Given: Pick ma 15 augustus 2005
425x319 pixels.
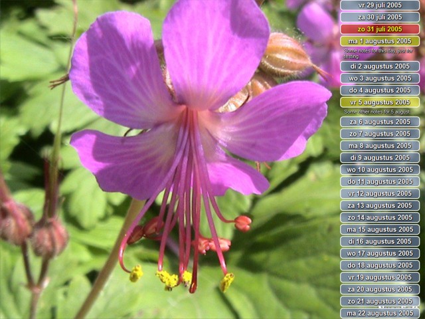Looking at the screenshot, I should (380, 229).
